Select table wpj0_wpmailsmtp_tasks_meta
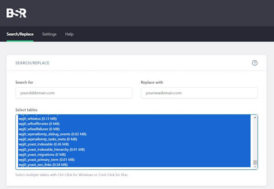 point(134,139)
